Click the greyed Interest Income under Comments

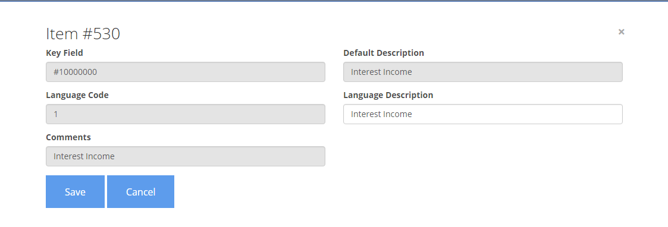point(84,156)
